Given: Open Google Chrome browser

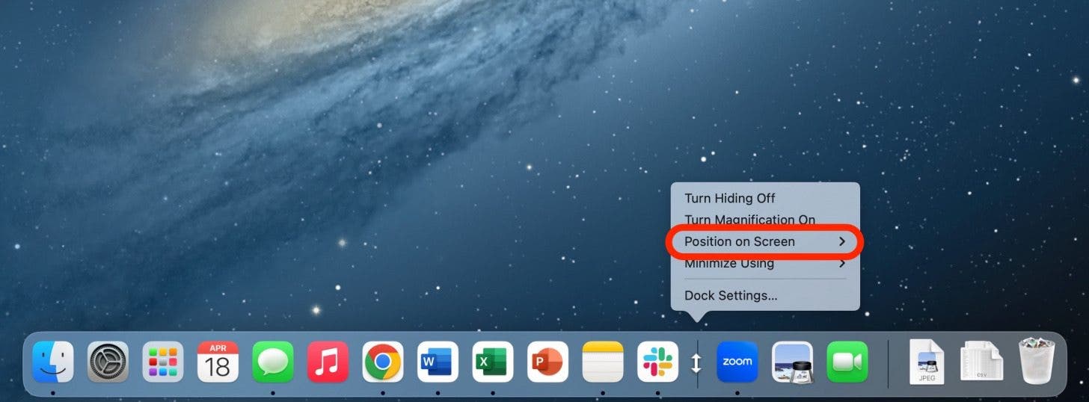Looking at the screenshot, I should (382, 362).
